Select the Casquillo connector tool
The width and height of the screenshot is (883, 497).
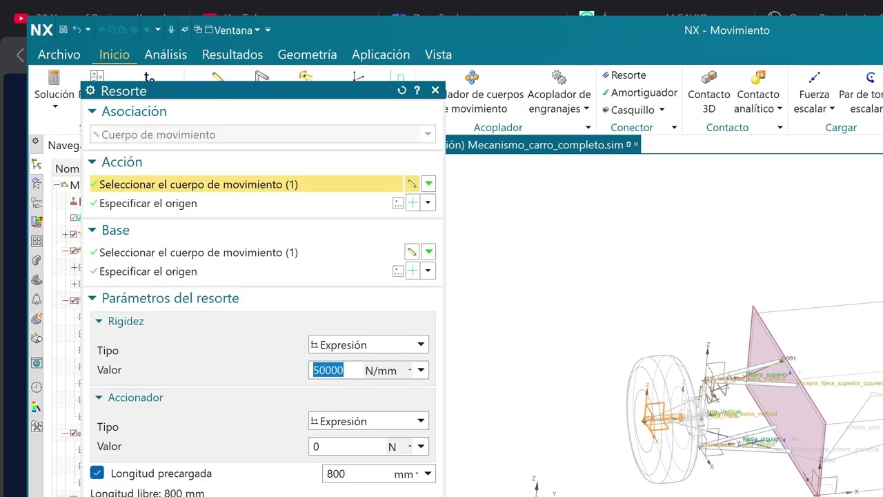628,110
